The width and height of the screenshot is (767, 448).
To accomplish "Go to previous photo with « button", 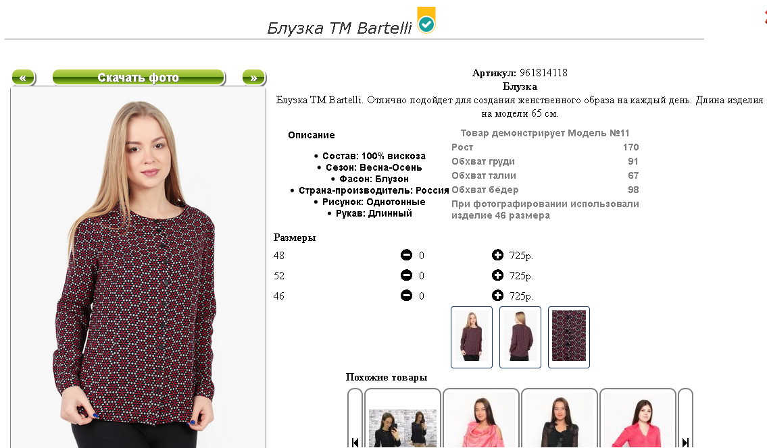I will click(23, 77).
